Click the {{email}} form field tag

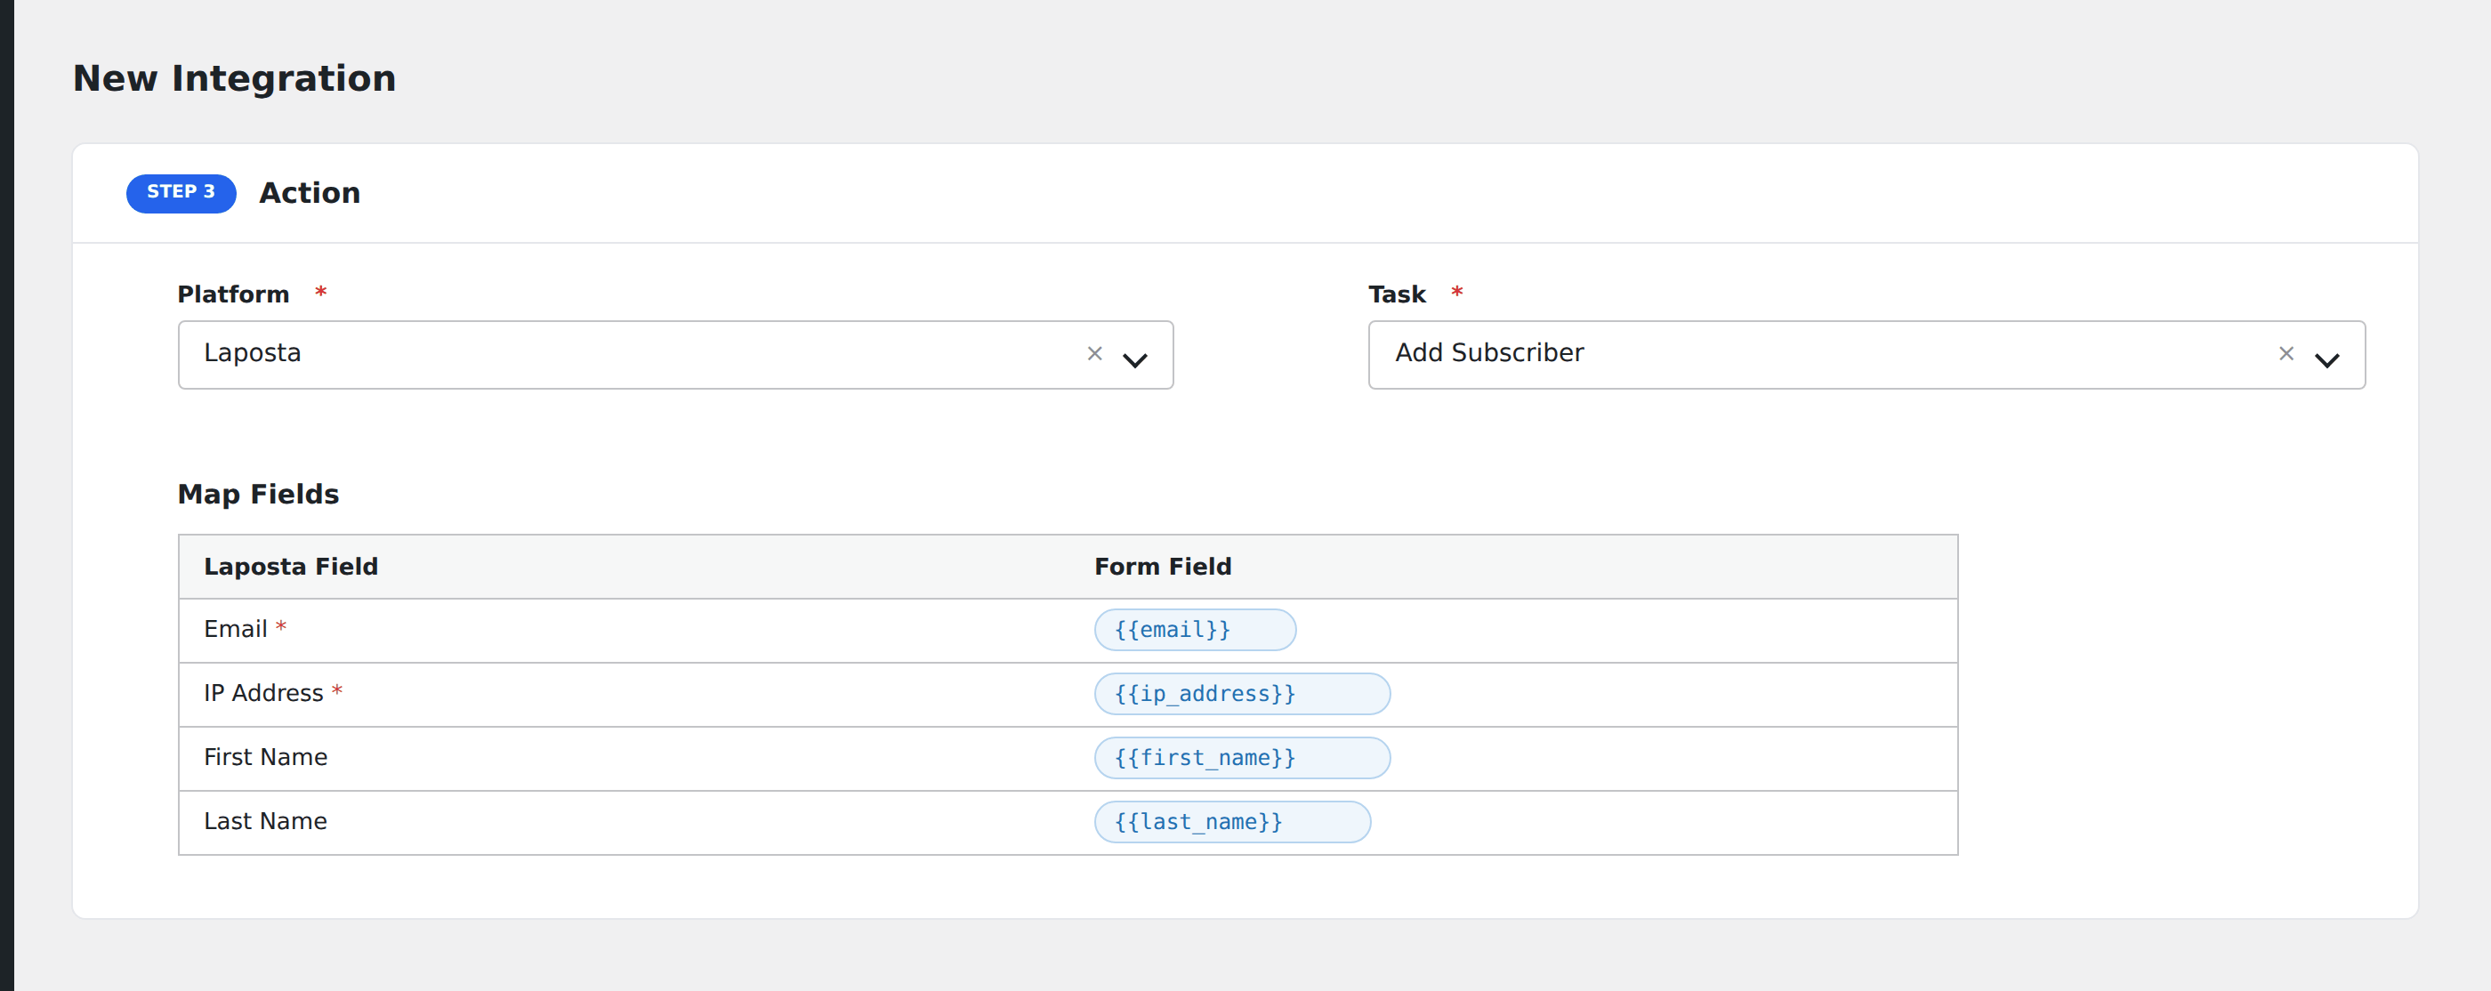point(1195,630)
